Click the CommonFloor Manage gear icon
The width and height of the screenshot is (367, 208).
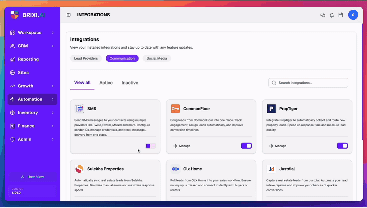coord(175,146)
